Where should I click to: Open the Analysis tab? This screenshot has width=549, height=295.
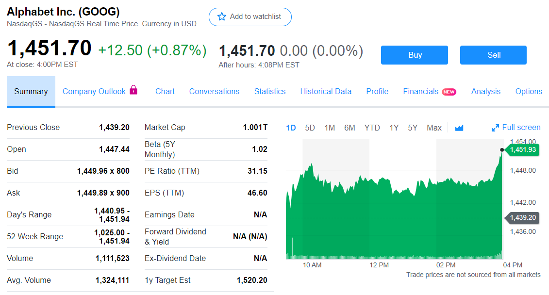(486, 91)
